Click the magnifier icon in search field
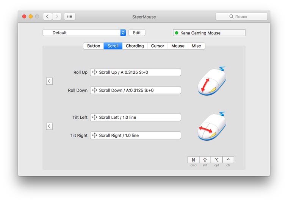 click(x=231, y=17)
